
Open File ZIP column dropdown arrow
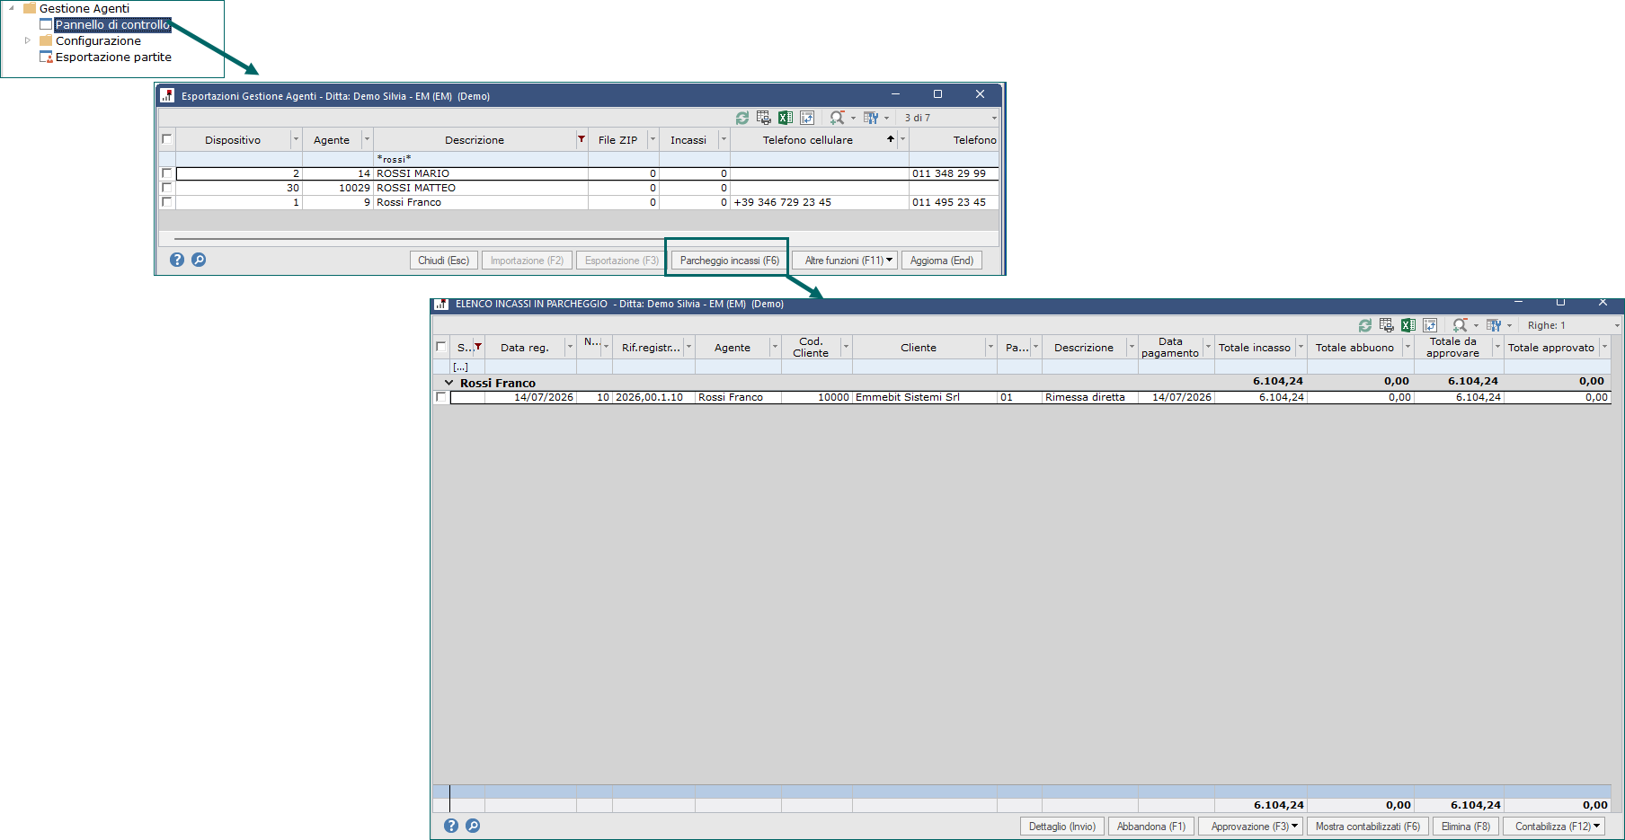pos(653,139)
